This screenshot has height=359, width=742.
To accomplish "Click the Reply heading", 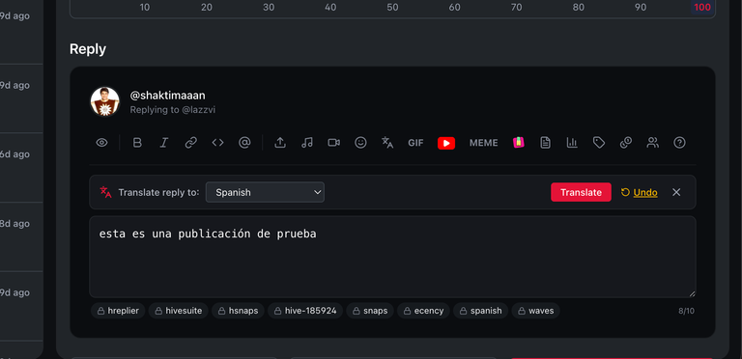I will (x=88, y=49).
